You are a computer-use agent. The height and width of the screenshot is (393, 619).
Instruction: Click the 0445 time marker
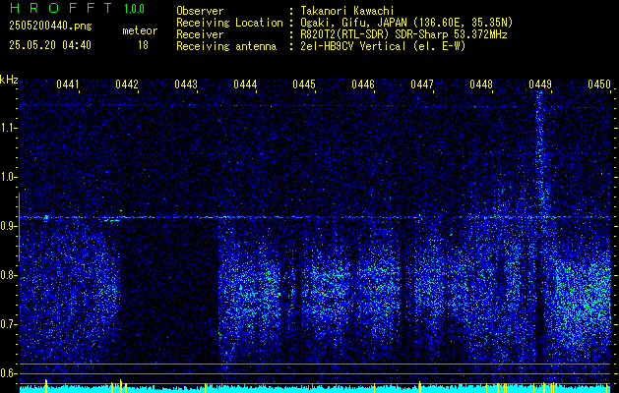click(x=304, y=84)
